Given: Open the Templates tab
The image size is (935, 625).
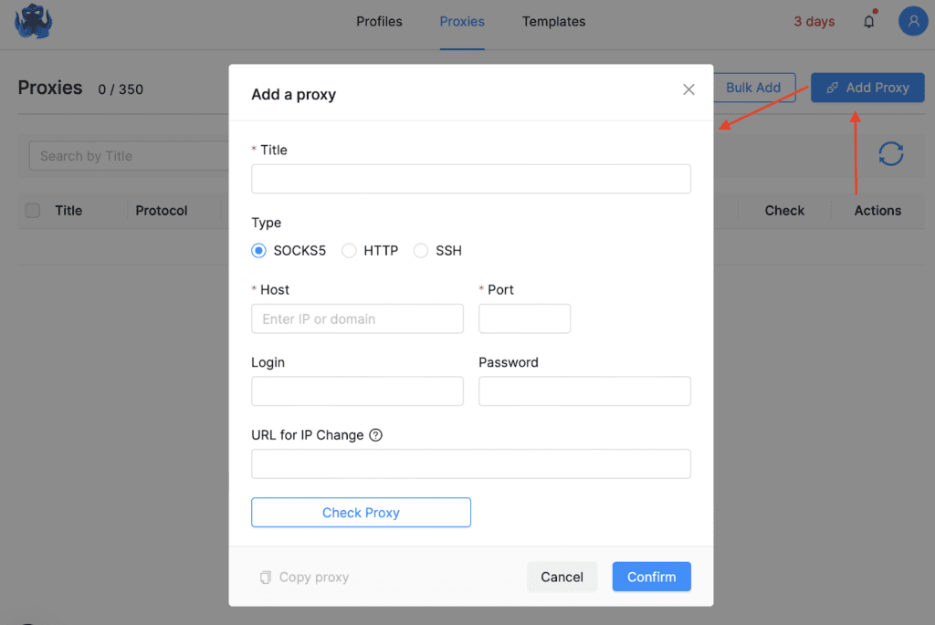Looking at the screenshot, I should click(x=554, y=22).
